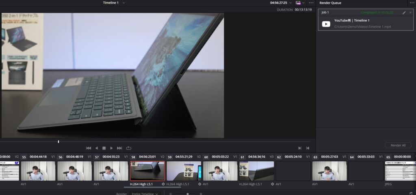Click the laptop preview image in viewer
Image resolution: width=416 pixels, height=195 pixels.
(x=113, y=75)
